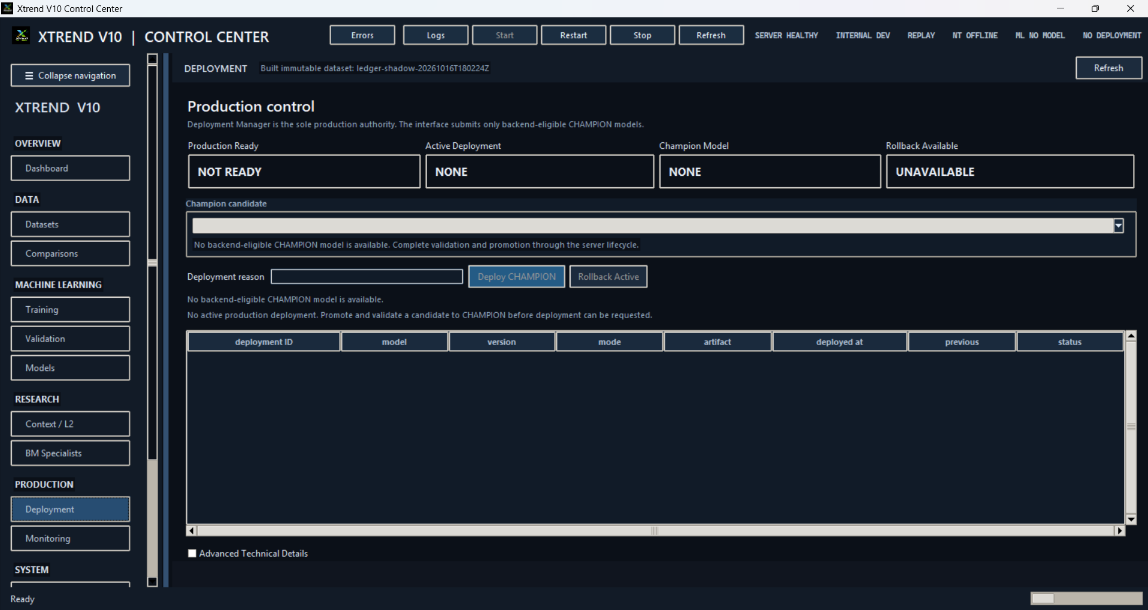Restart the server
The image size is (1148, 610).
[573, 35]
